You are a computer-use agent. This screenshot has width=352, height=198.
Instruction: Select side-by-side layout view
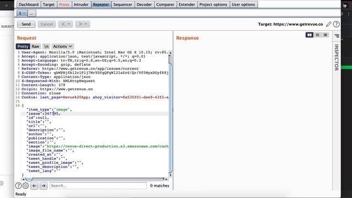point(309,35)
